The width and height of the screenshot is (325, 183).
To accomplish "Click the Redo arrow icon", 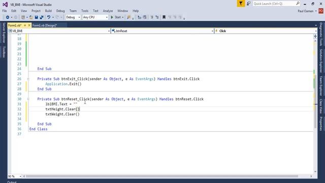I will pos(57,17).
